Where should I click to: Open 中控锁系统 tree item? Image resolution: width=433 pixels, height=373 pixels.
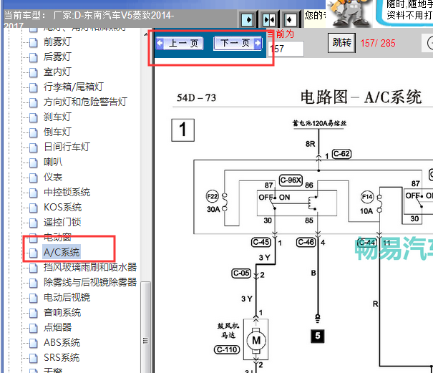pos(67,192)
